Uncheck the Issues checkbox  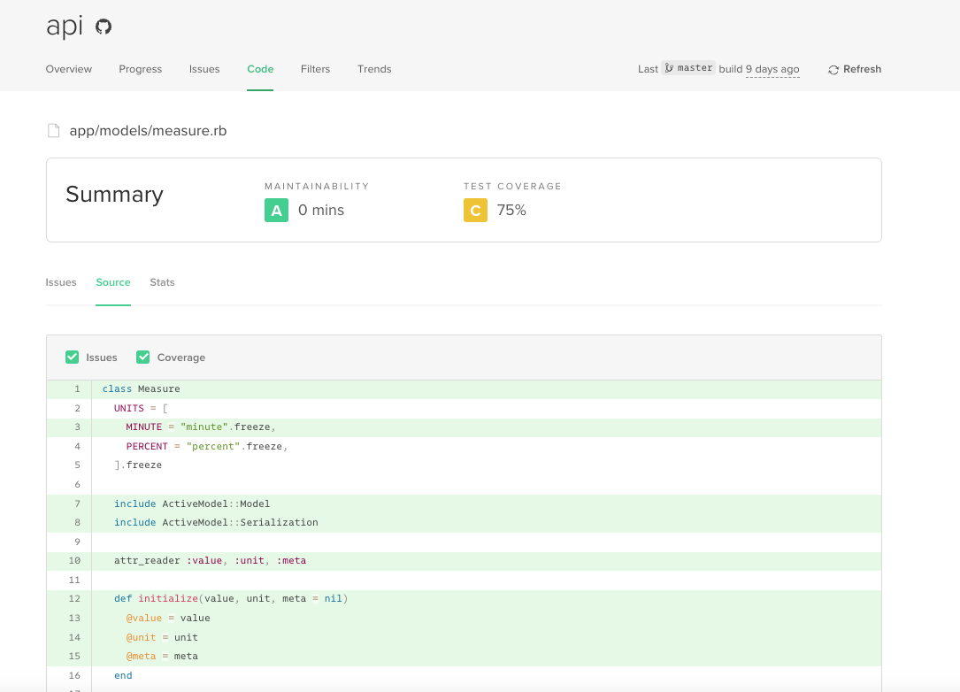tap(73, 357)
